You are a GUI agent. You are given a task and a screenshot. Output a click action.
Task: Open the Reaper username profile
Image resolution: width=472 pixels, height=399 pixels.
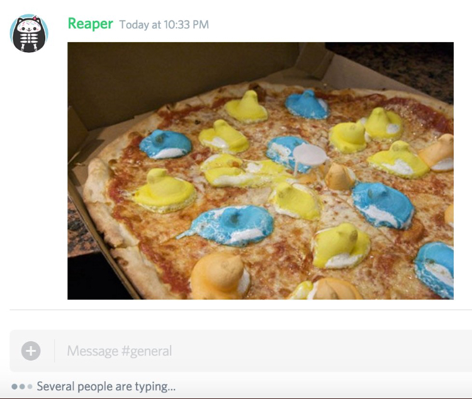pyautogui.click(x=90, y=24)
